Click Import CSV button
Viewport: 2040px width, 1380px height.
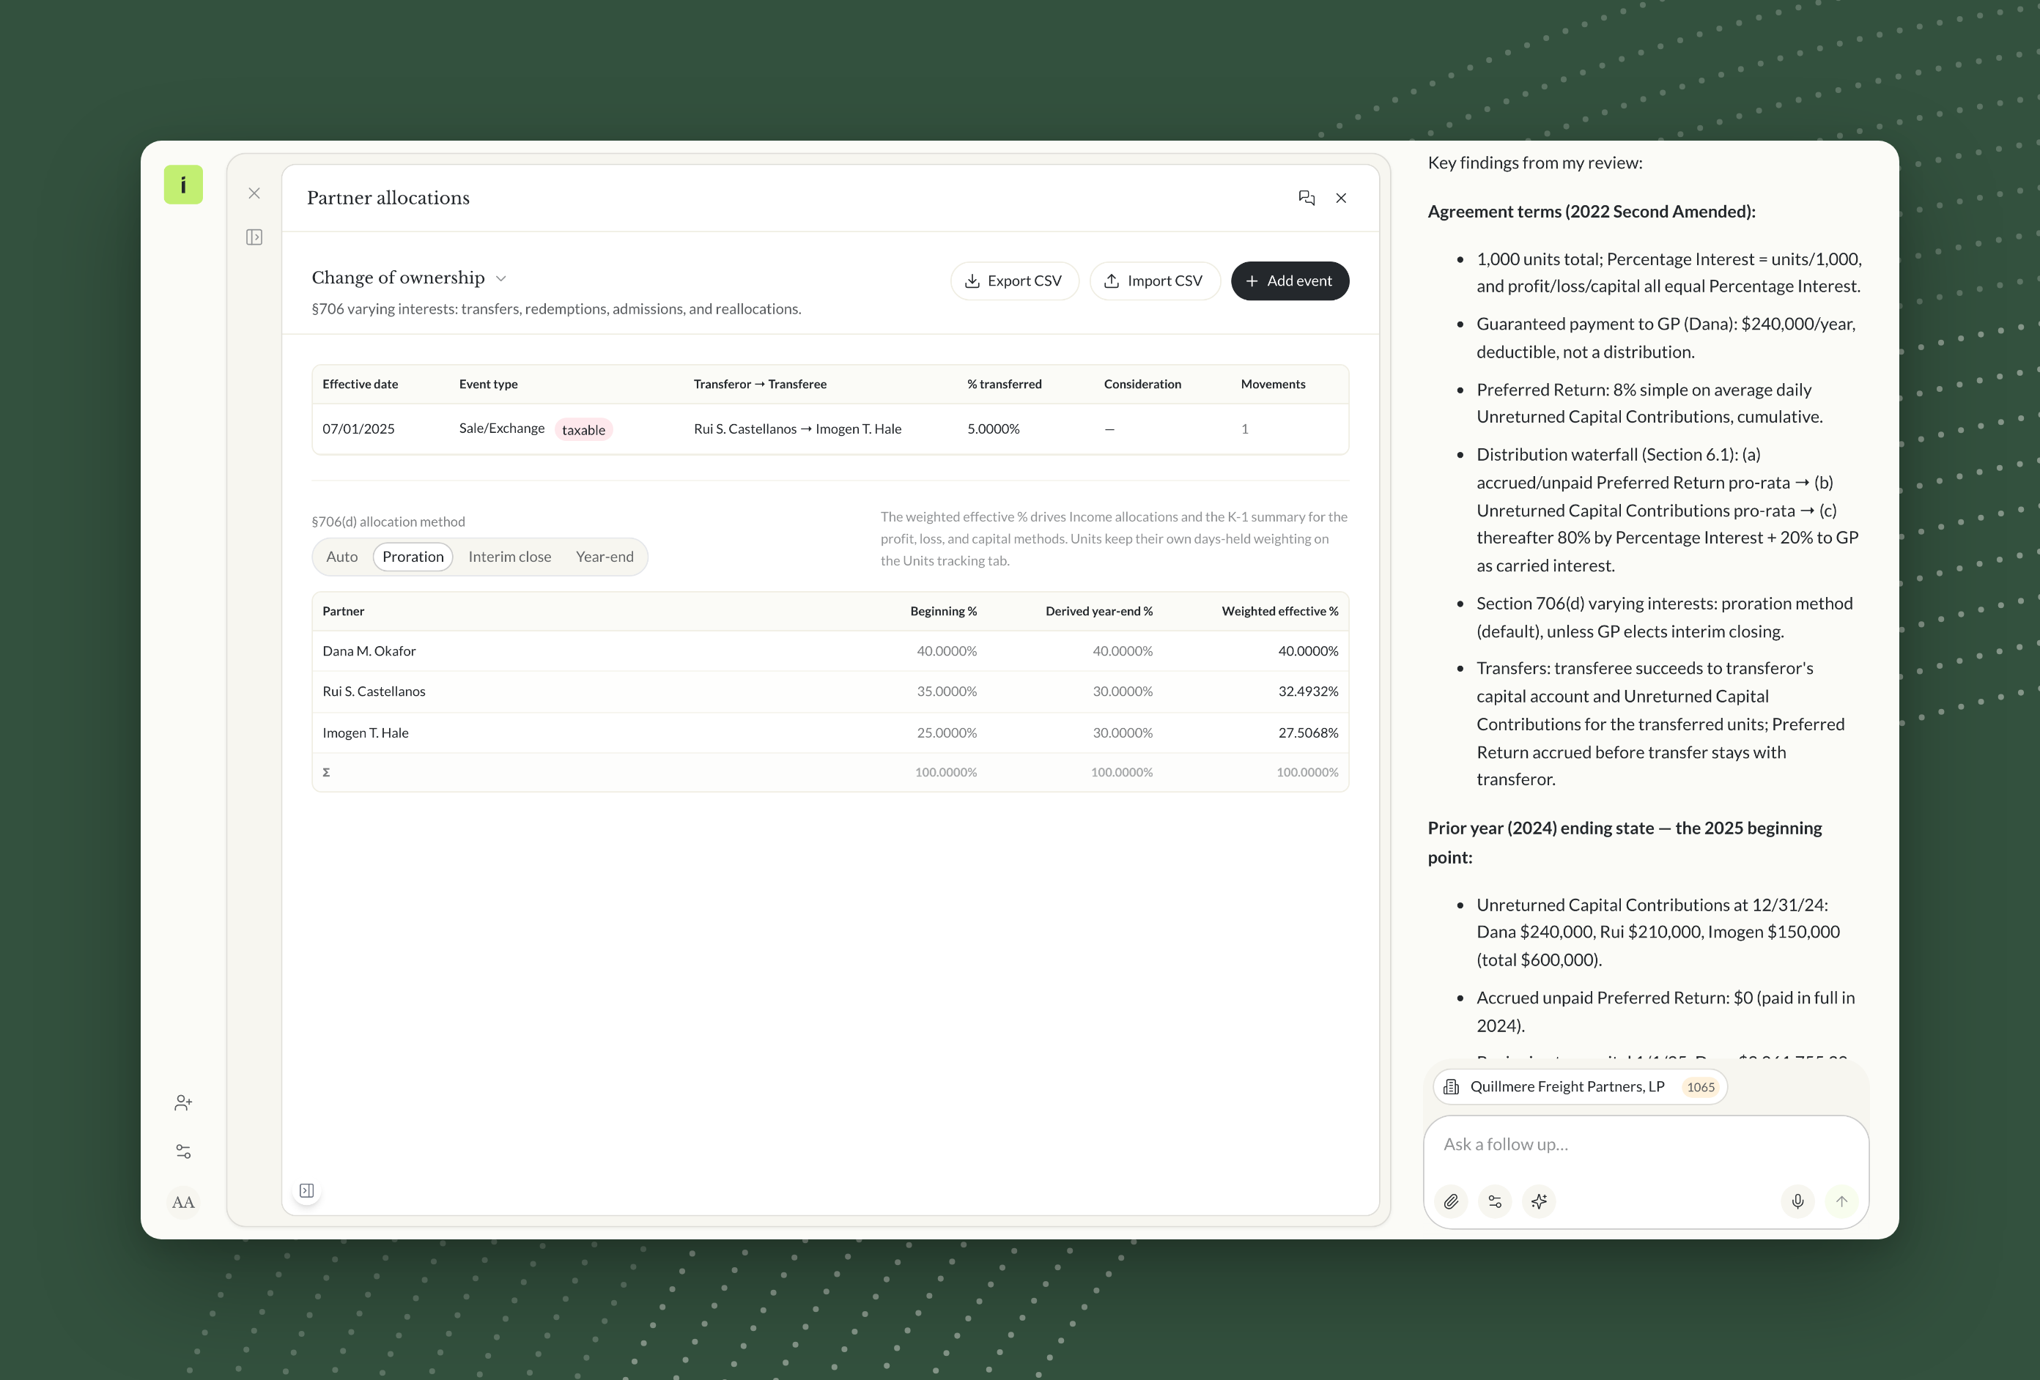coord(1154,281)
